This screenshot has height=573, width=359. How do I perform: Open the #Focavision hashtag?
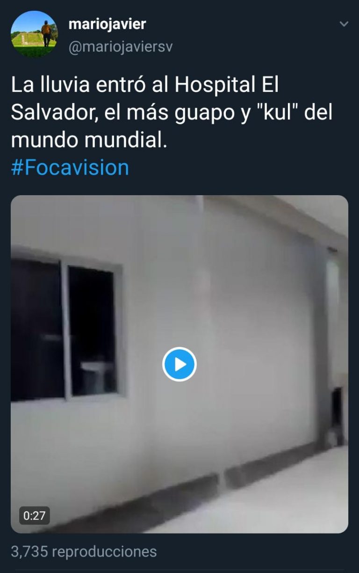point(70,168)
